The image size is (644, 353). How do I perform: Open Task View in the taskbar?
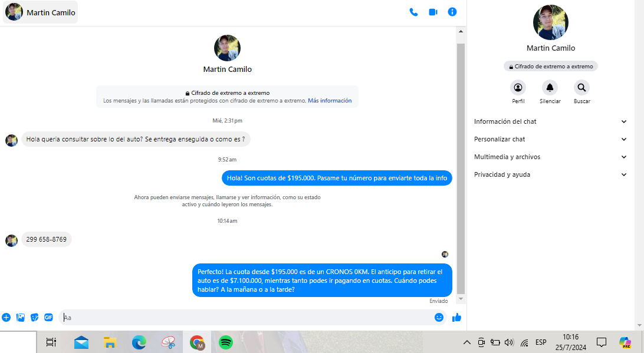coord(51,342)
